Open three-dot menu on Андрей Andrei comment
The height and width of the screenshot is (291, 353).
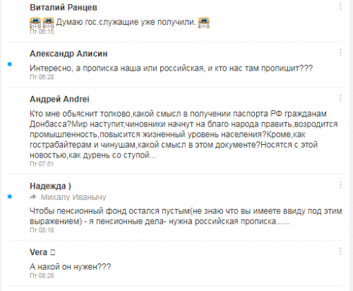click(x=340, y=98)
